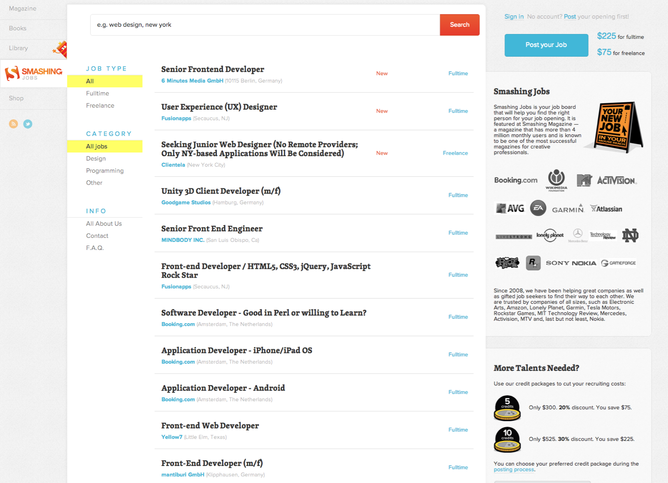Open the All About Us page
The image size is (668, 483).
104,224
